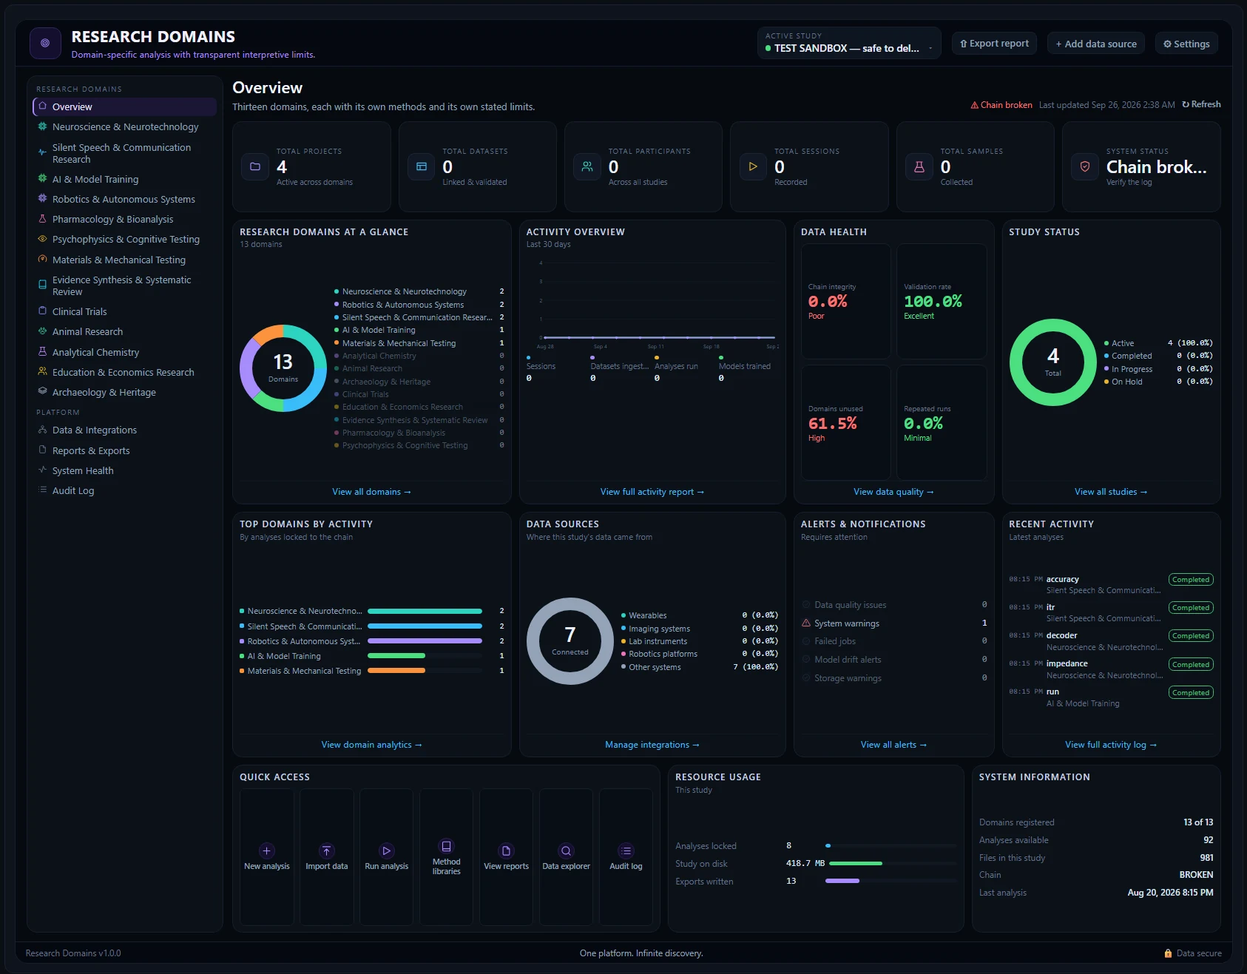
Task: Open the Method libraries tile
Action: 446,856
